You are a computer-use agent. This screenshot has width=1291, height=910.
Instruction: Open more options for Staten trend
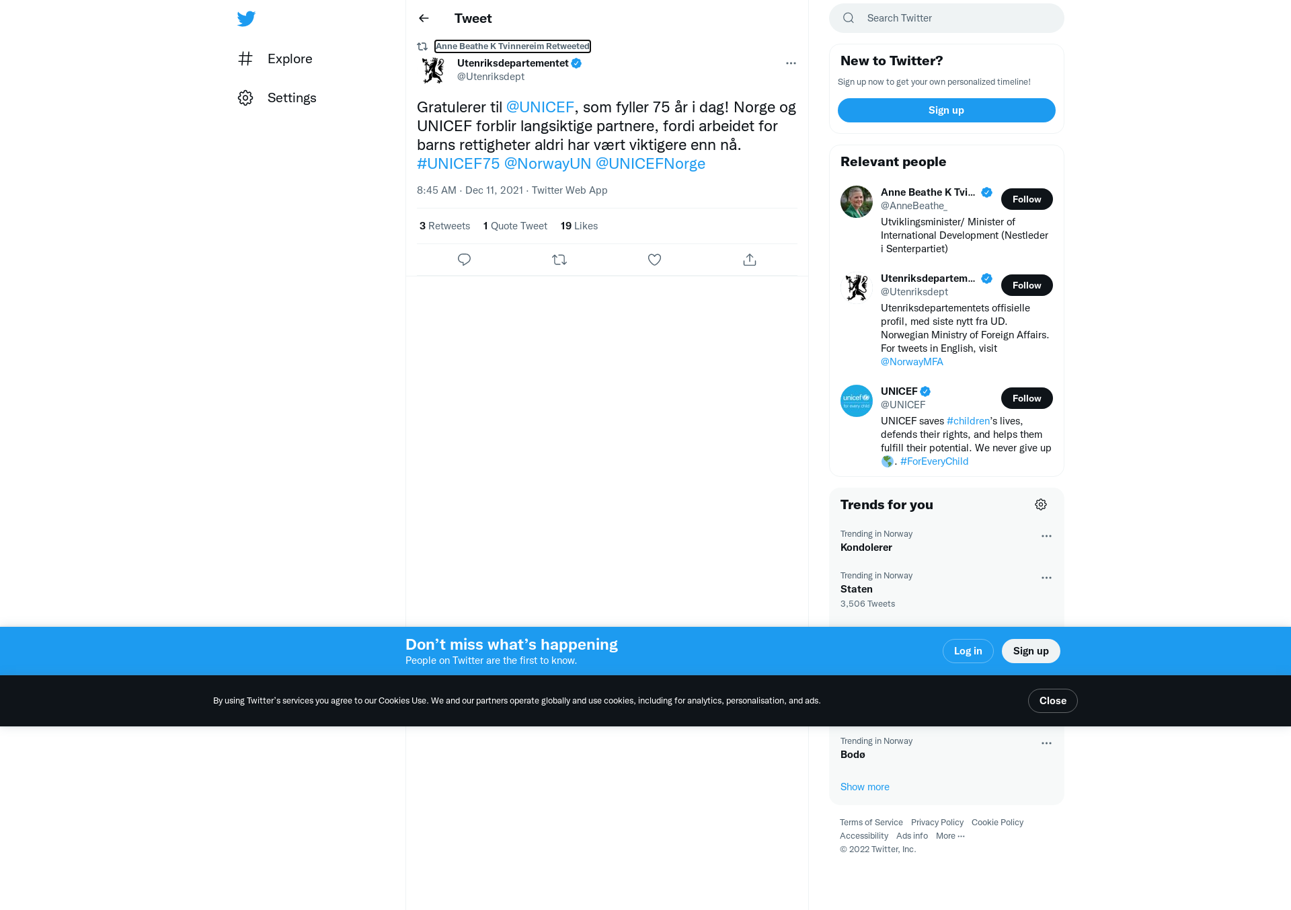1046,578
